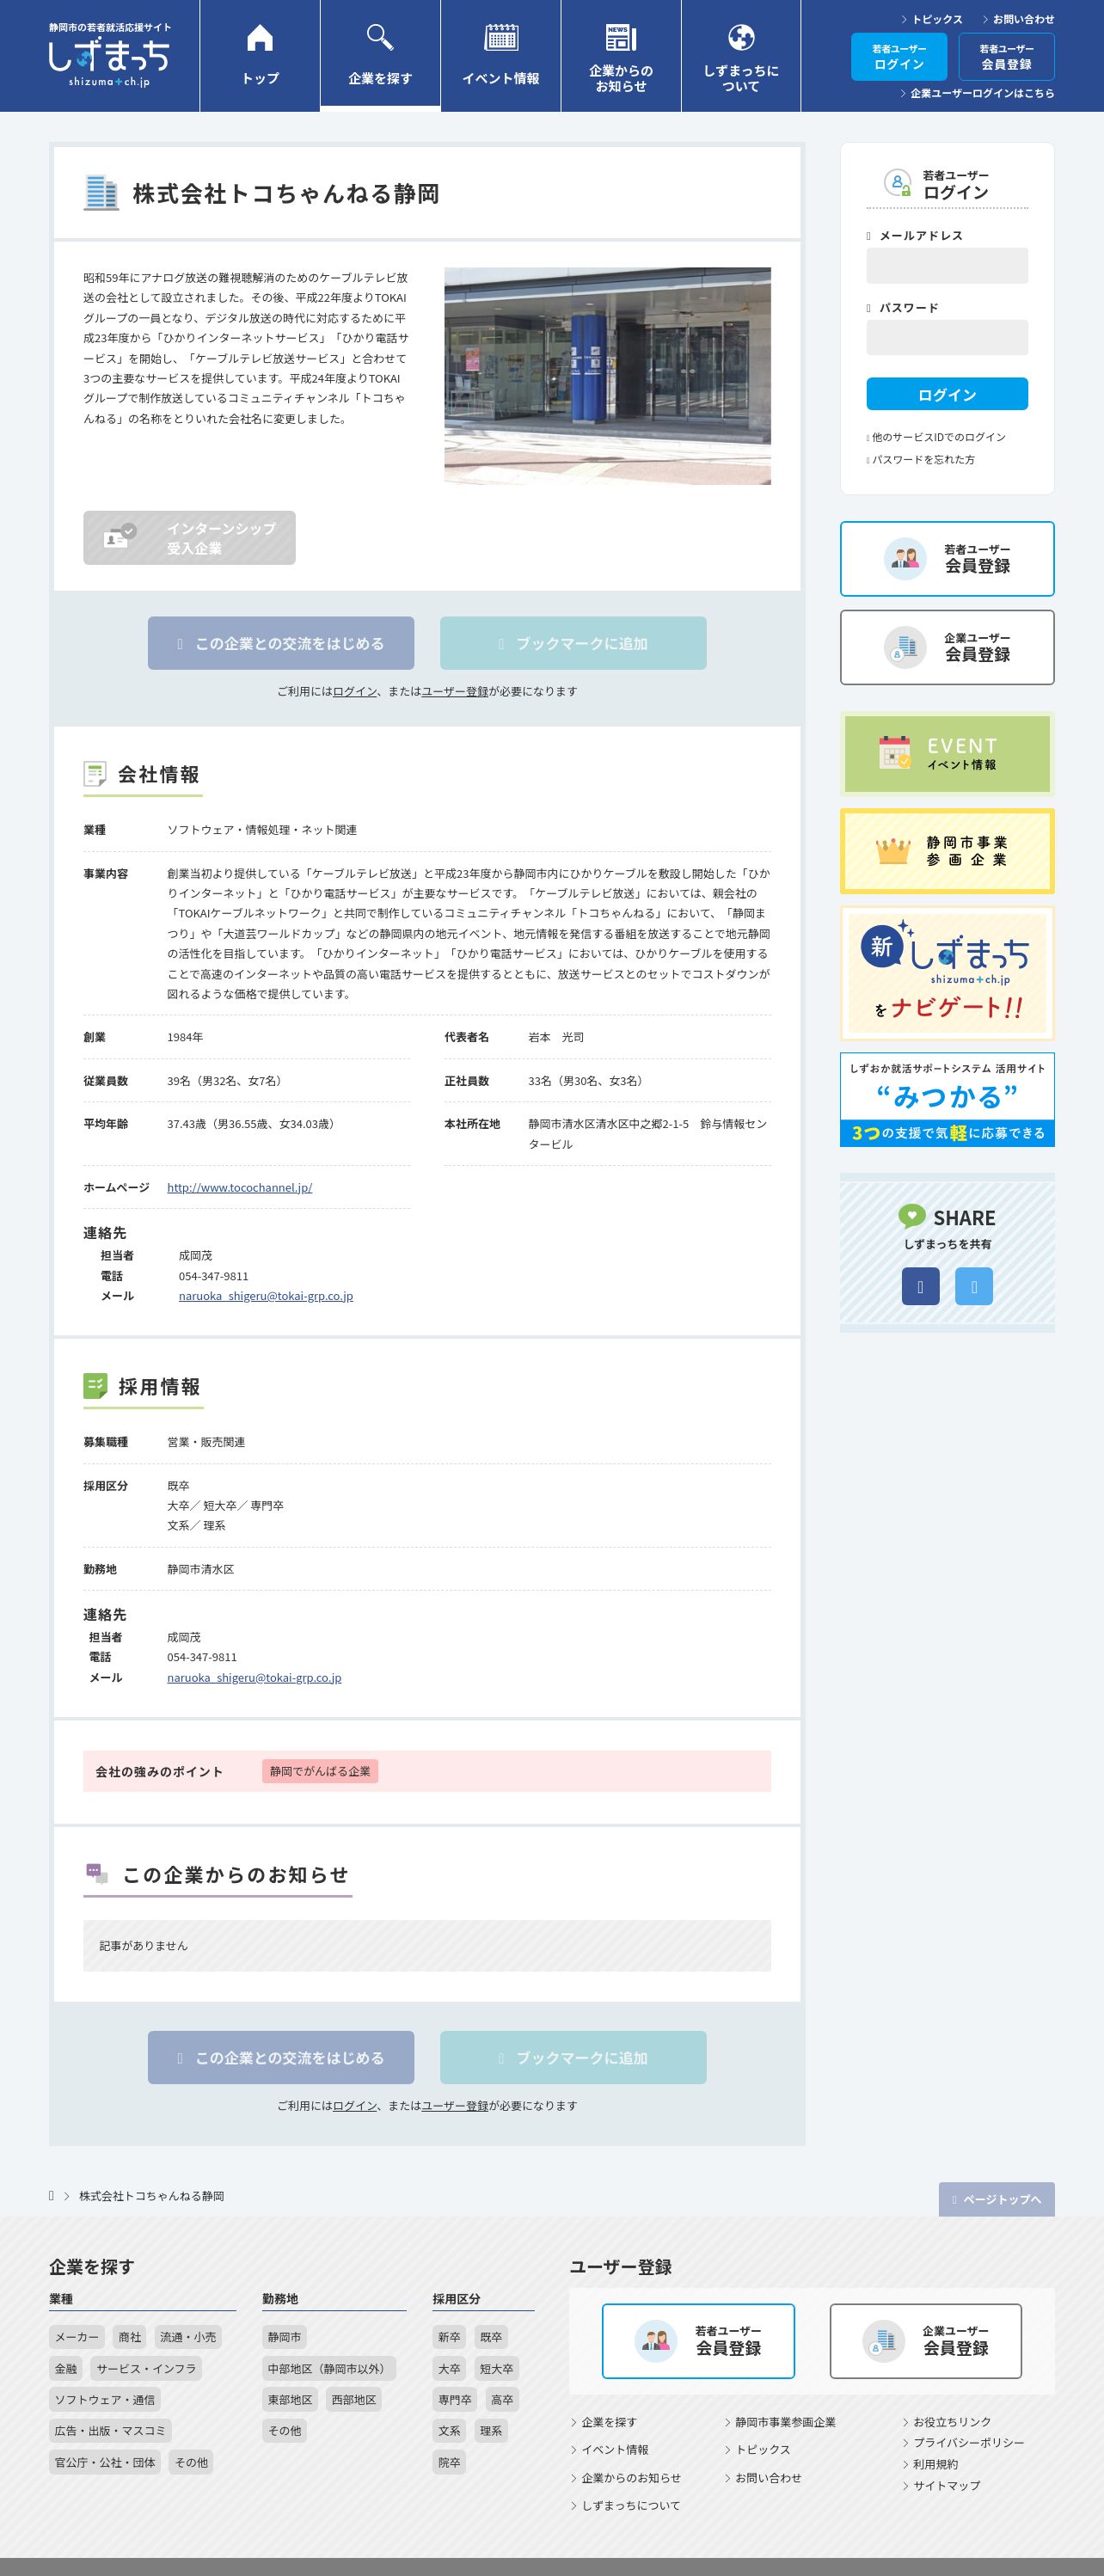Click sidebar 企業ユーザー 会員登録 banner
Screen dimensions: 1104x2576
coord(947,647)
